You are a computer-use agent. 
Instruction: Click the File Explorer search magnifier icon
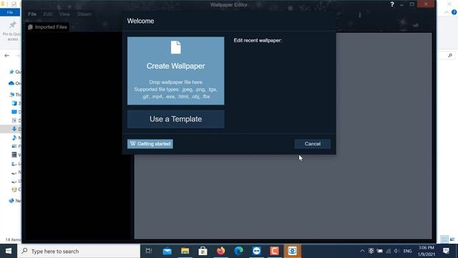click(450, 55)
